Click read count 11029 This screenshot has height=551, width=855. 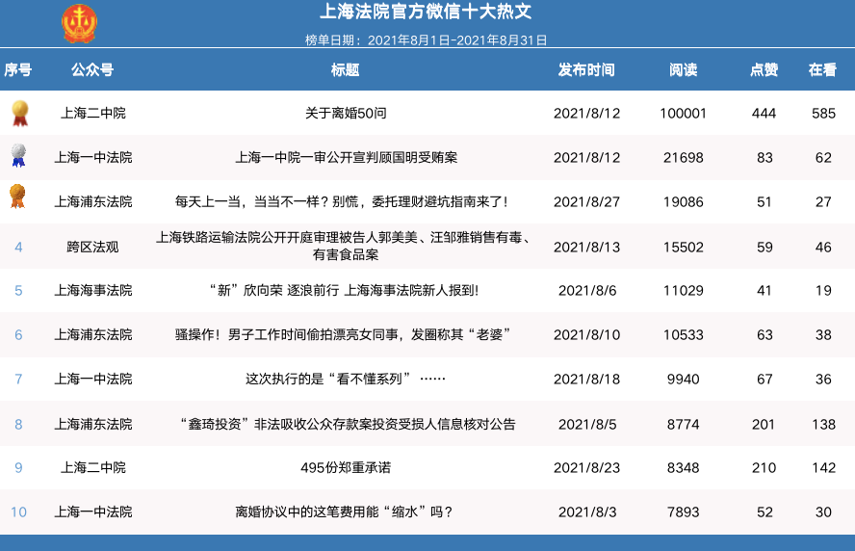(x=684, y=290)
